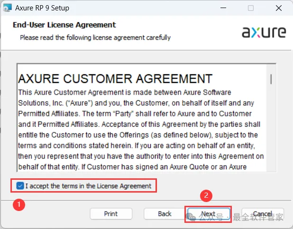The image size is (293, 229).
Task: Click the Next button
Action: tap(209, 214)
